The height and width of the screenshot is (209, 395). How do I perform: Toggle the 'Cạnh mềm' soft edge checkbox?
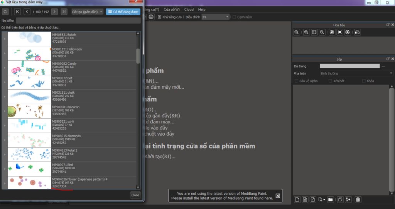coord(234,17)
